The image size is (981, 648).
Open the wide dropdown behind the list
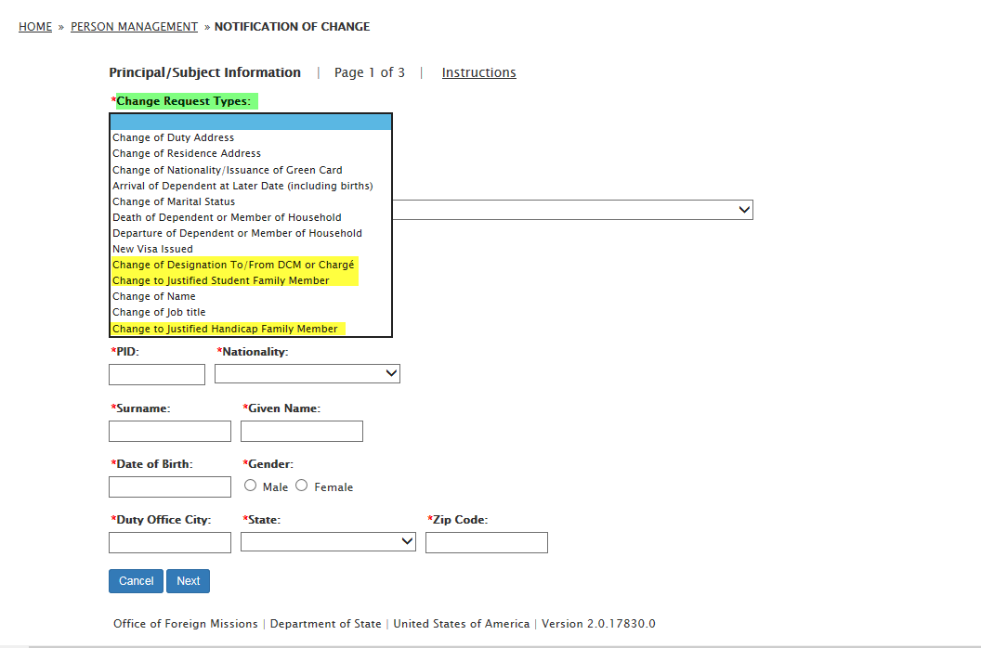tap(572, 210)
